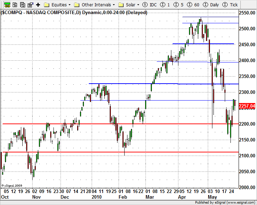Click the Published by eSignal footer text
This screenshot has height=205, width=257.
(x=225, y=203)
